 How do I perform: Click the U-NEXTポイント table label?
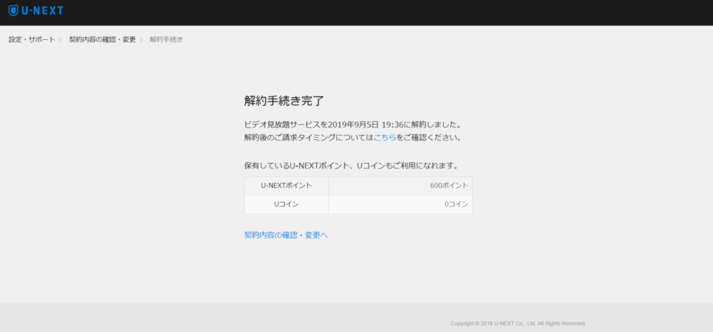286,186
